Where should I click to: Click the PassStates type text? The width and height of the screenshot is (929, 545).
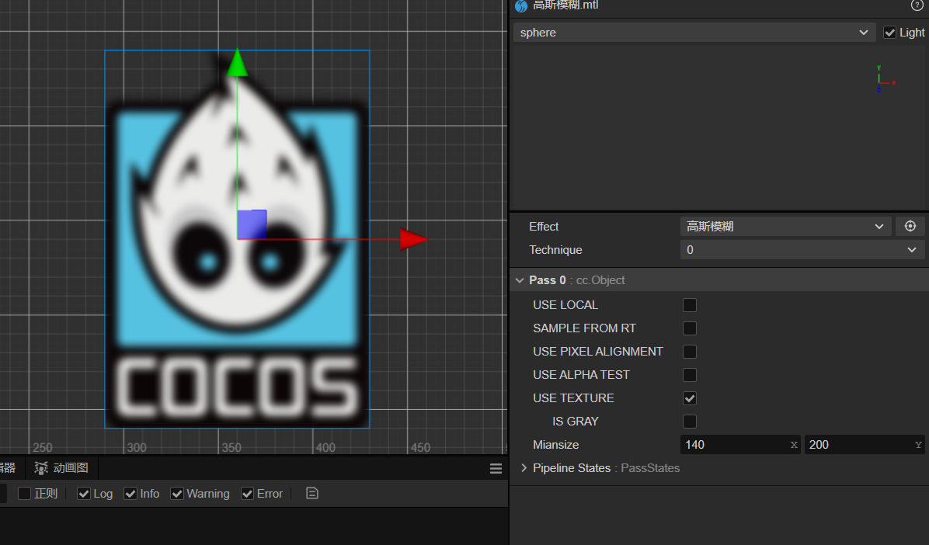pos(650,468)
